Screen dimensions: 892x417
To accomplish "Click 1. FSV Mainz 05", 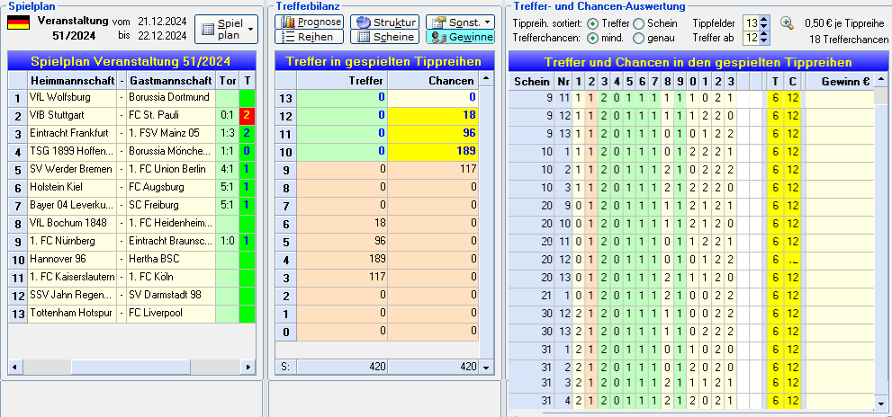I will click(x=171, y=134).
